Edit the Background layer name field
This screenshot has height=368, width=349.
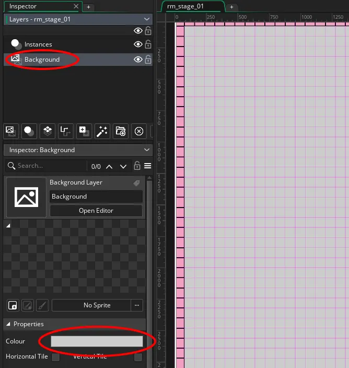coord(96,197)
